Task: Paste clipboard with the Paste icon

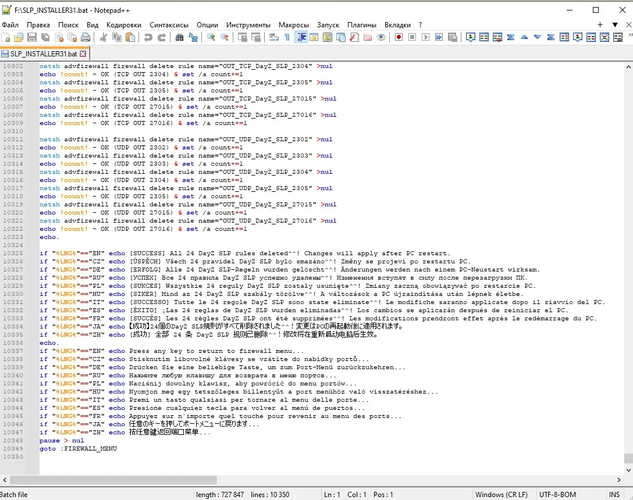Action: click(x=130, y=38)
